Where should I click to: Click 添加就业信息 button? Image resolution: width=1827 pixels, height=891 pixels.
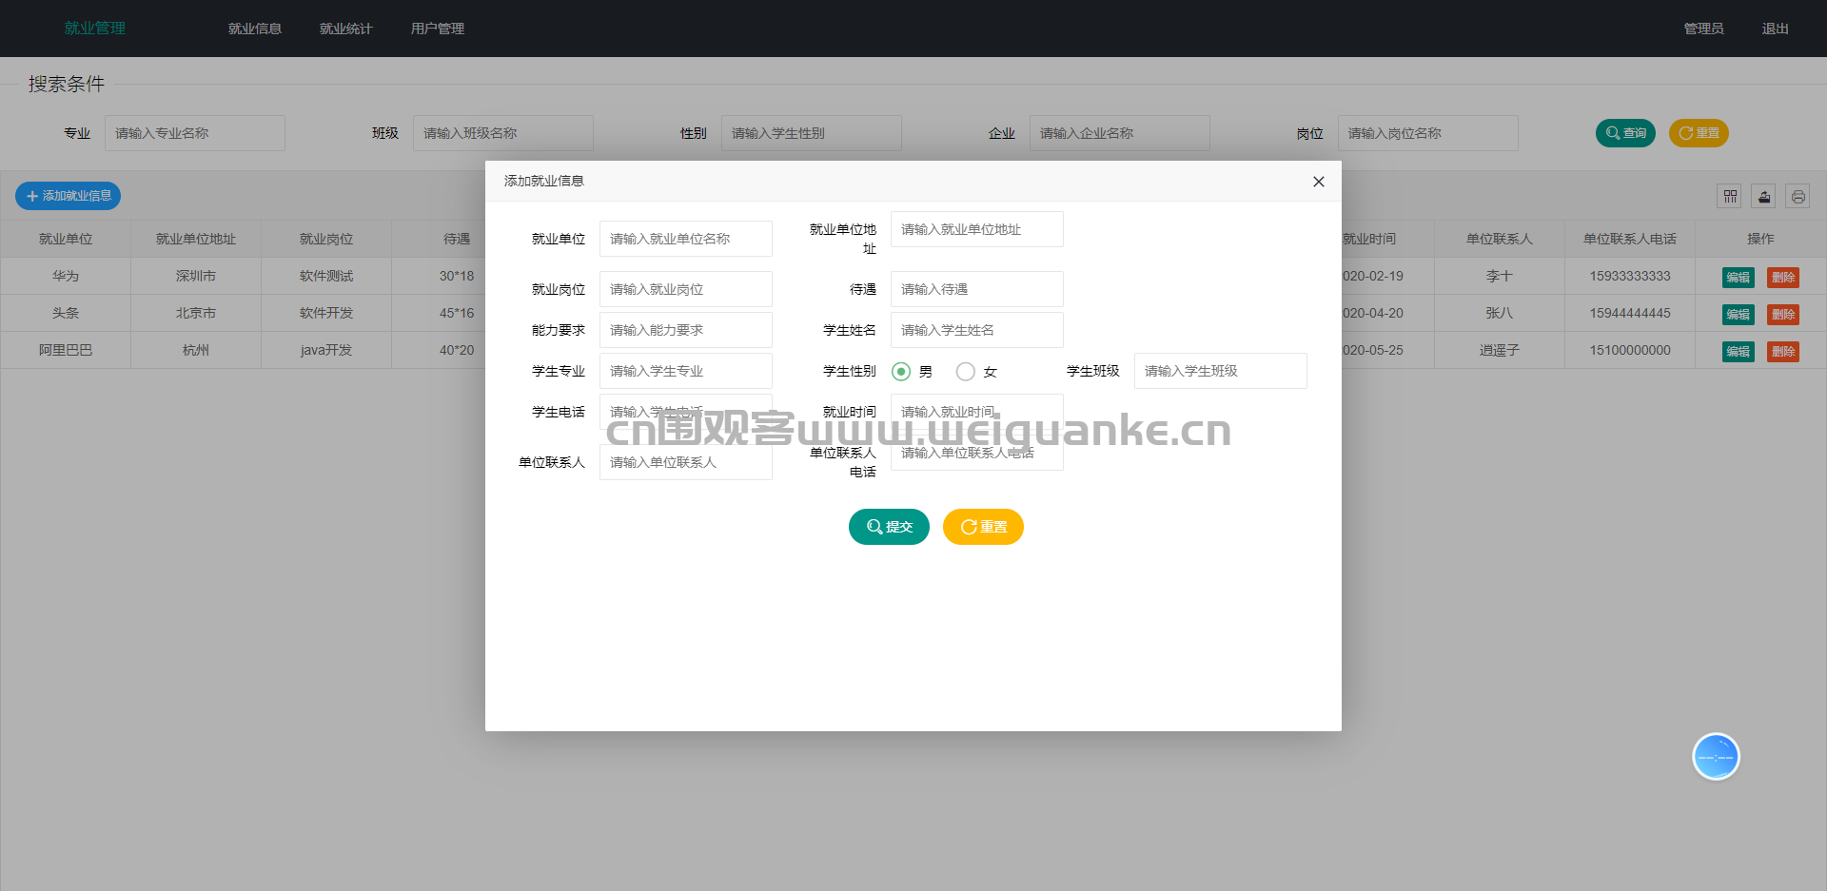tap(69, 196)
